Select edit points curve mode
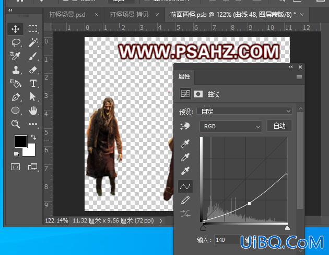This screenshot has height=255, width=329. coord(185,186)
